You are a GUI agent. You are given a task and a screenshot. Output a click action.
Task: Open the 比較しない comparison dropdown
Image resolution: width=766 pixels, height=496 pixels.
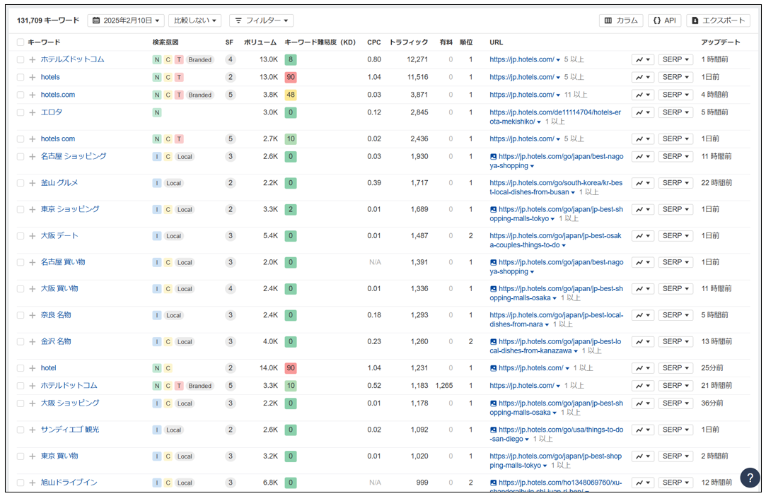coord(195,20)
